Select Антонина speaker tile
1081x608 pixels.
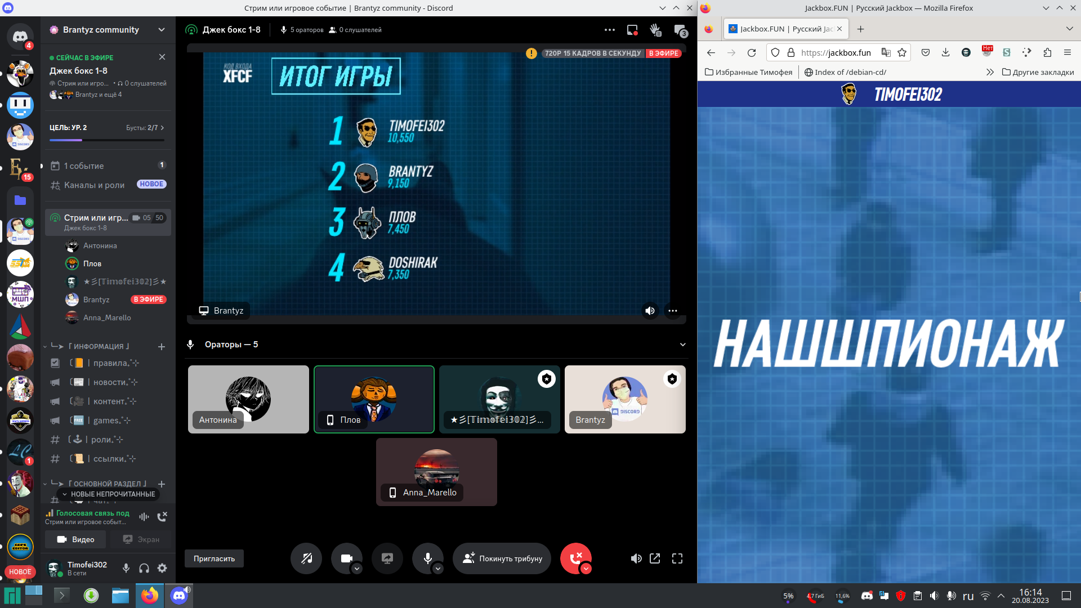point(248,399)
